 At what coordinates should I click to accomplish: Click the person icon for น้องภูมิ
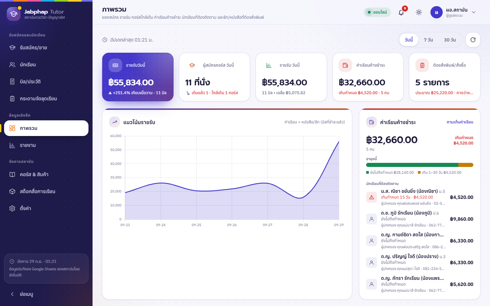372,219
